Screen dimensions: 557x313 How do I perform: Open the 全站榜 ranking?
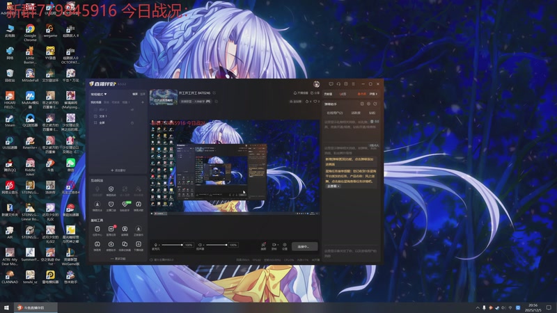tap(295, 102)
